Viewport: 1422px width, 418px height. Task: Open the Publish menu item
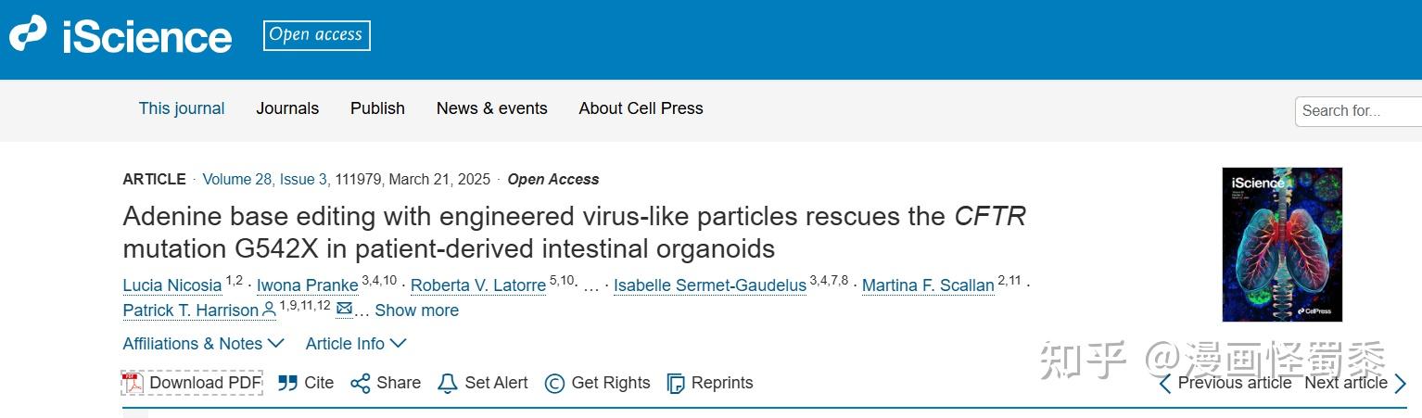pos(377,108)
